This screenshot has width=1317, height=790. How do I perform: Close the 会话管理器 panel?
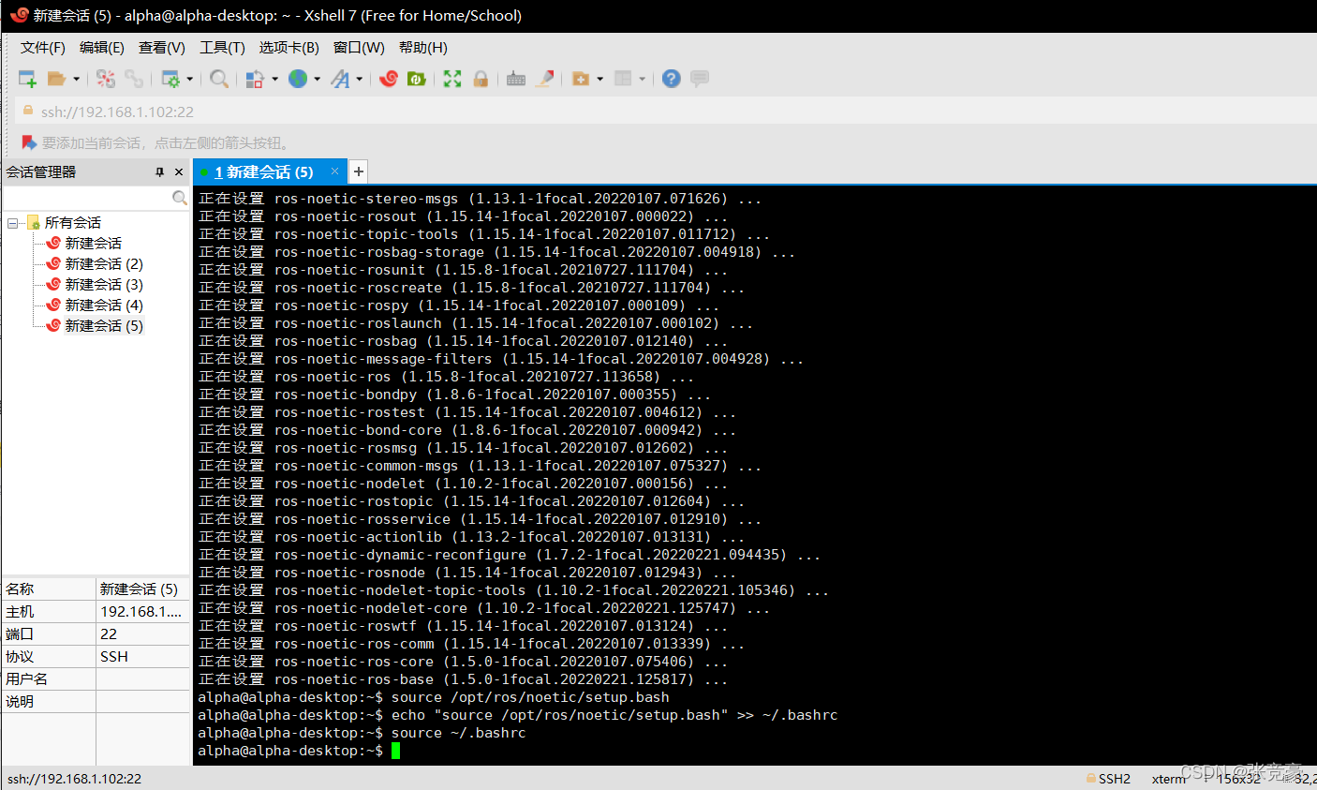(x=179, y=171)
